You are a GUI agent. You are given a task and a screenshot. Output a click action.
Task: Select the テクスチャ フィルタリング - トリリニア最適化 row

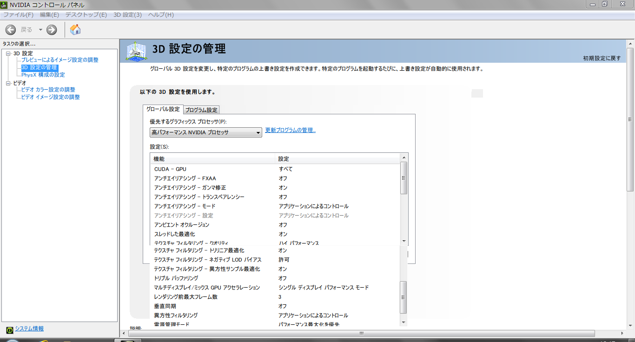pos(275,250)
